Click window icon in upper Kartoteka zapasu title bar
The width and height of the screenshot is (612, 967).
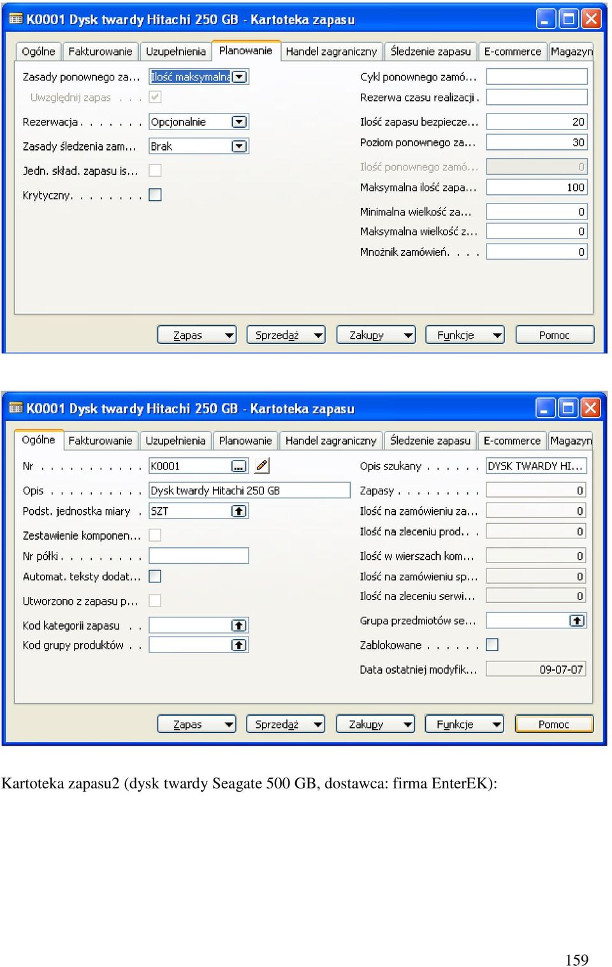tap(17, 19)
